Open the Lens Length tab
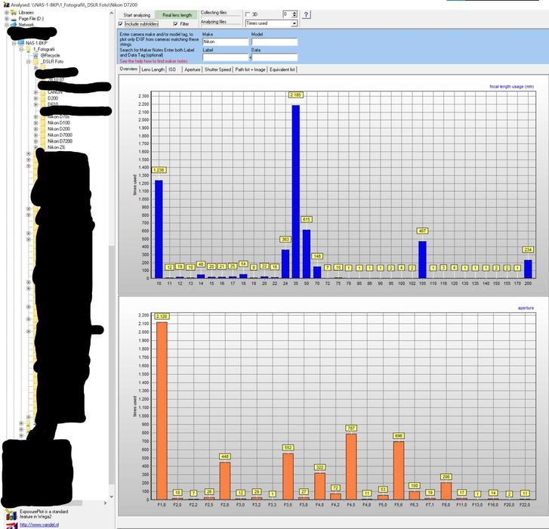Image resolution: width=549 pixels, height=529 pixels. 153,70
